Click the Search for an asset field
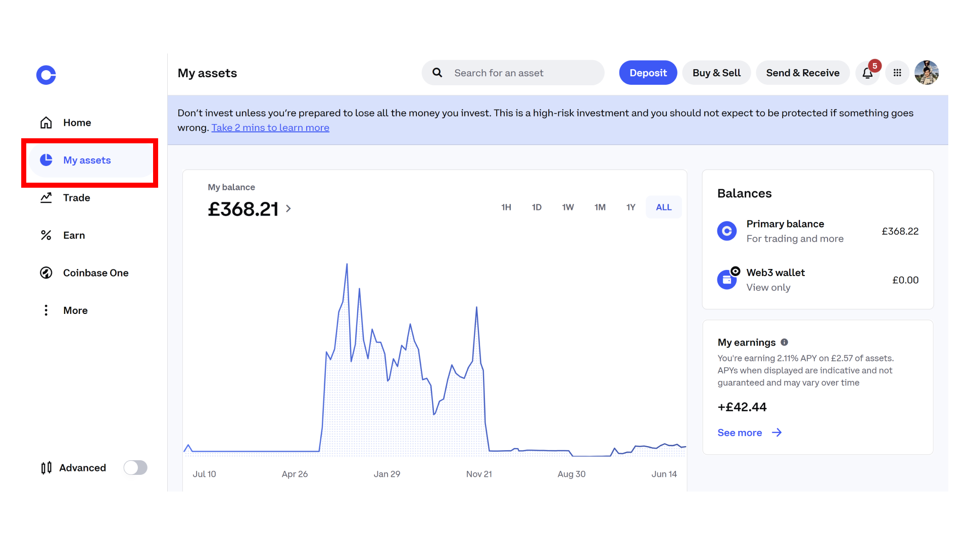970x545 pixels. coord(513,73)
